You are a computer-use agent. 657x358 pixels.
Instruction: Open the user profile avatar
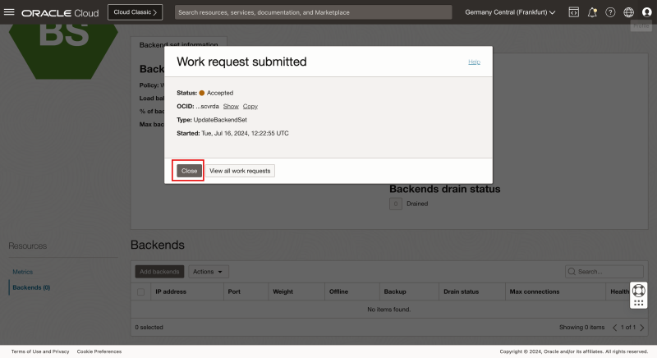coord(646,12)
